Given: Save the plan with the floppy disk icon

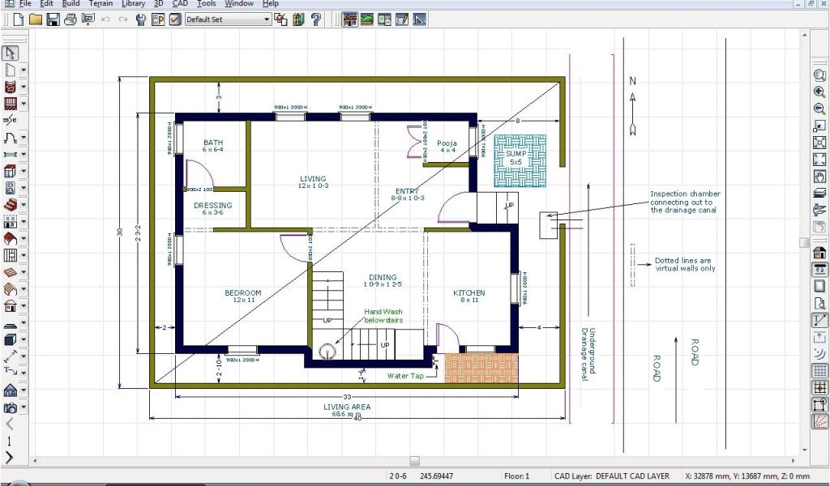Looking at the screenshot, I should click(x=53, y=19).
